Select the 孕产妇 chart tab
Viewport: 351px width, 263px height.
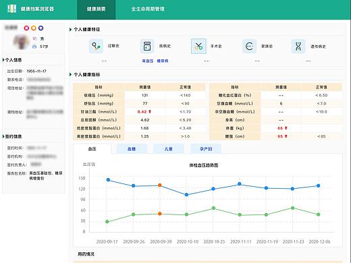206,149
